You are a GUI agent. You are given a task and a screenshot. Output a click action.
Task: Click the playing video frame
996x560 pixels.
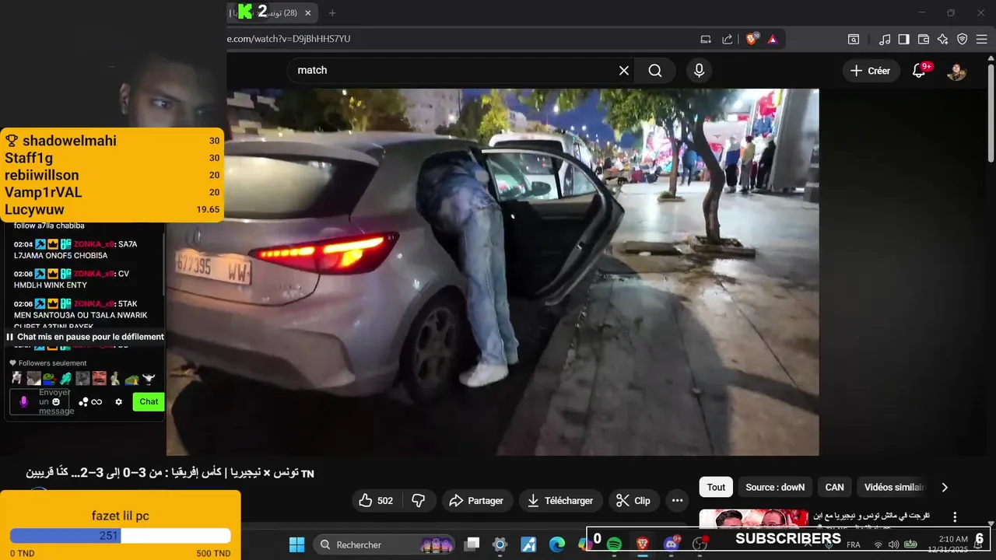coord(493,271)
